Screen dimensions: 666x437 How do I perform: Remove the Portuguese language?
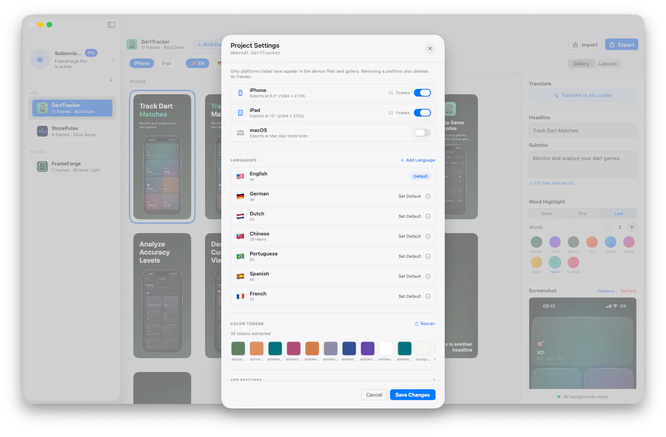coord(428,256)
